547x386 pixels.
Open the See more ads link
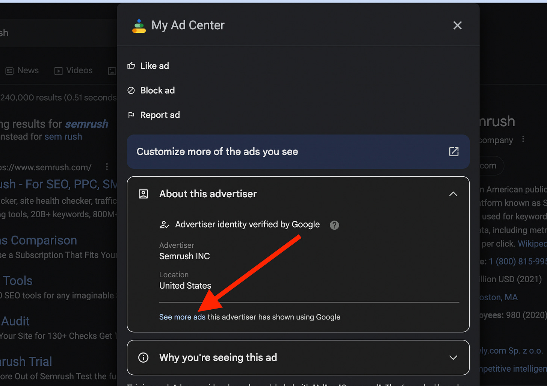pos(182,317)
